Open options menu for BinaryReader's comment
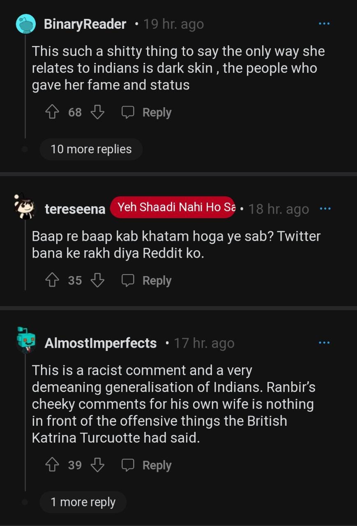357x526 pixels. pos(324,24)
